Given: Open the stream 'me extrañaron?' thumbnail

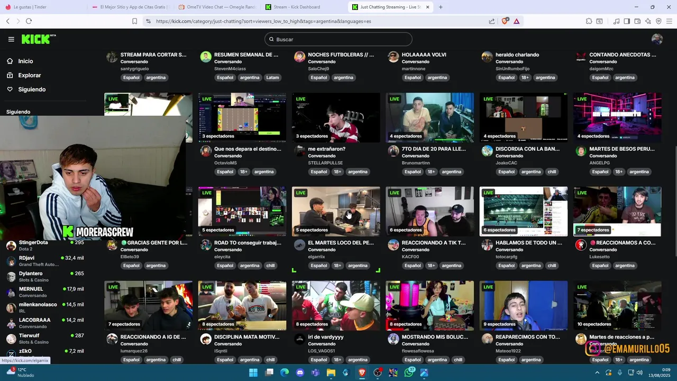Looking at the screenshot, I should [336, 117].
